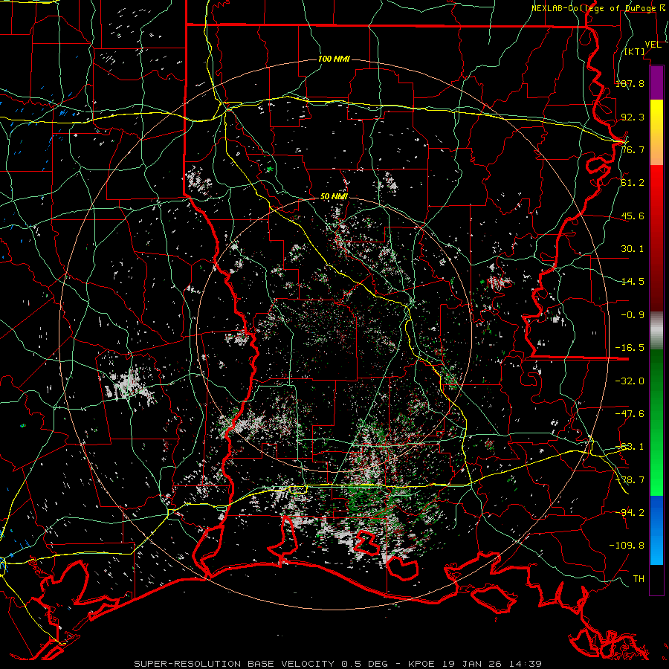The image size is (669, 669).
Task: Click the 50 NMI range ring label
Action: [x=334, y=197]
